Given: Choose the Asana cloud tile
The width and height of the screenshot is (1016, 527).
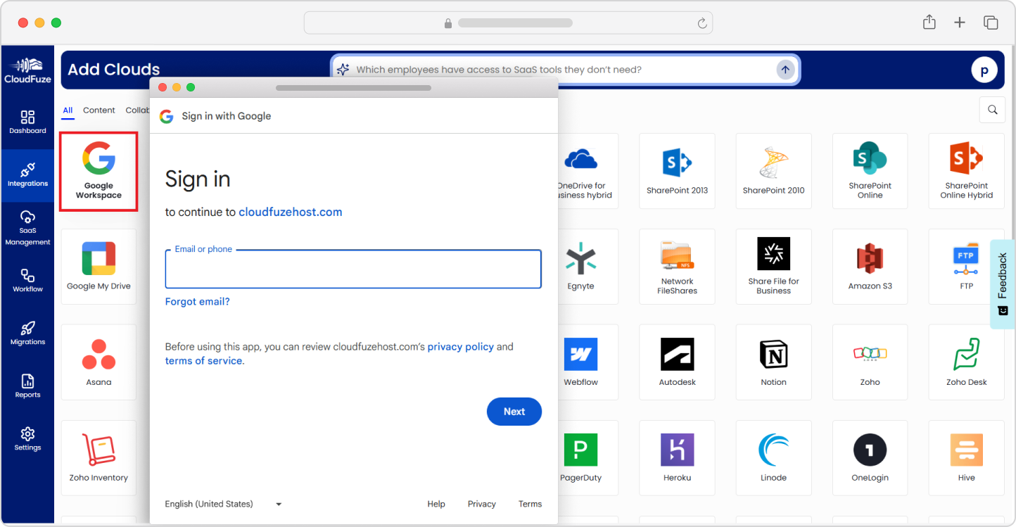Looking at the screenshot, I should [99, 362].
